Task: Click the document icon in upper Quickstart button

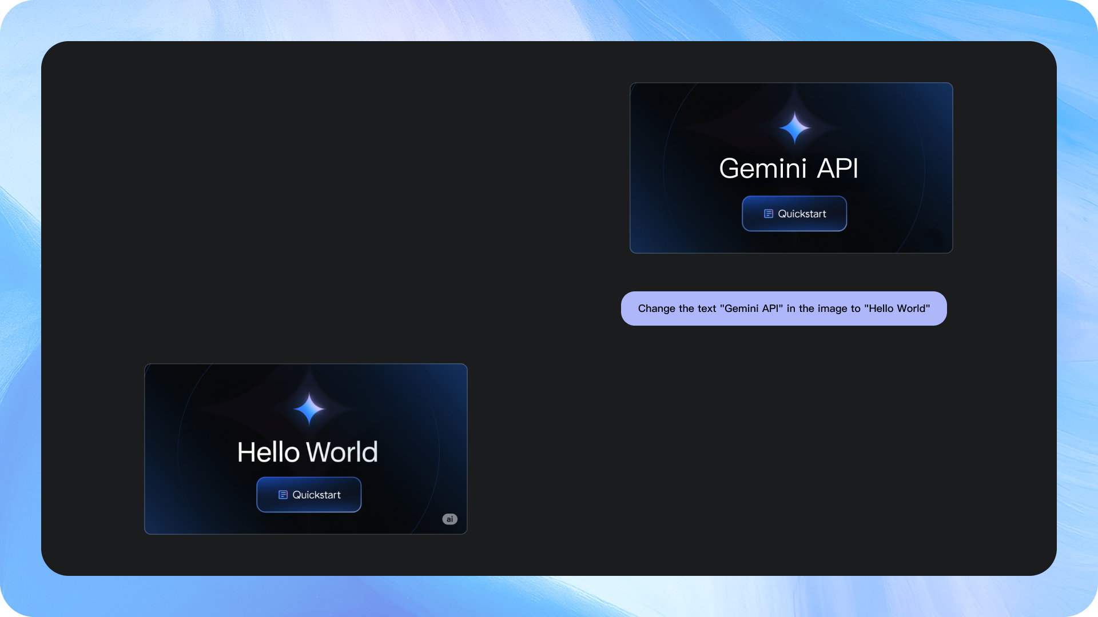Action: click(769, 214)
